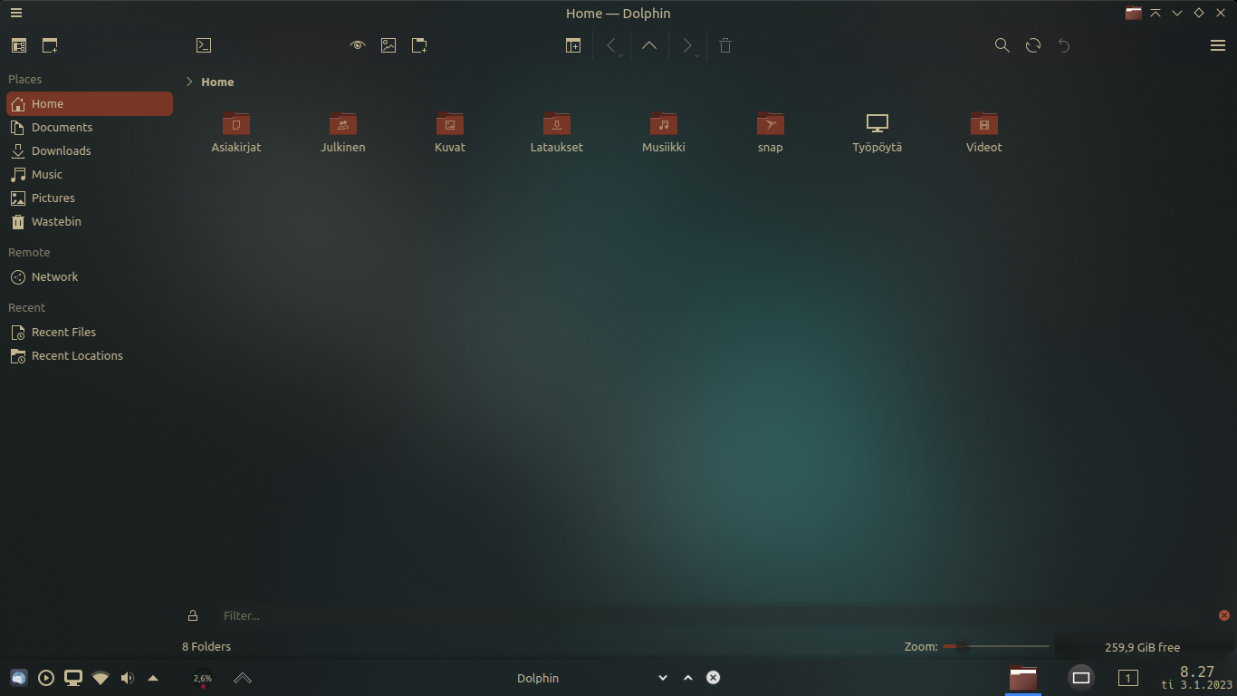Select the snap folder
Viewport: 1237px width, 696px height.
pos(771,132)
